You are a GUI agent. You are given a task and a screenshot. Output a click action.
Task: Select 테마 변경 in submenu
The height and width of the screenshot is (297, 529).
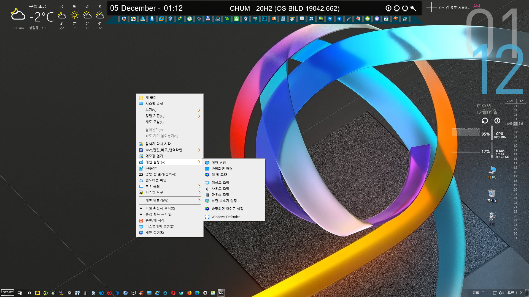click(234, 163)
